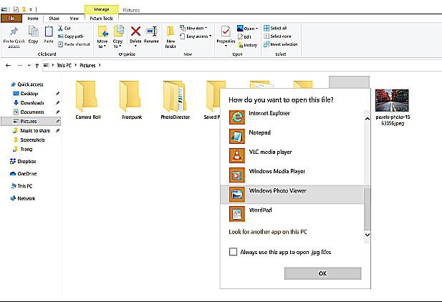Image resolution: width=442 pixels, height=302 pixels.
Task: Open the Picture Tools tab
Action: tap(101, 19)
